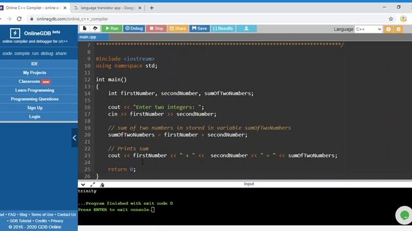The height and width of the screenshot is (231, 412).
Task: Click the site lock icon in address bar
Action: pyautogui.click(x=32, y=19)
